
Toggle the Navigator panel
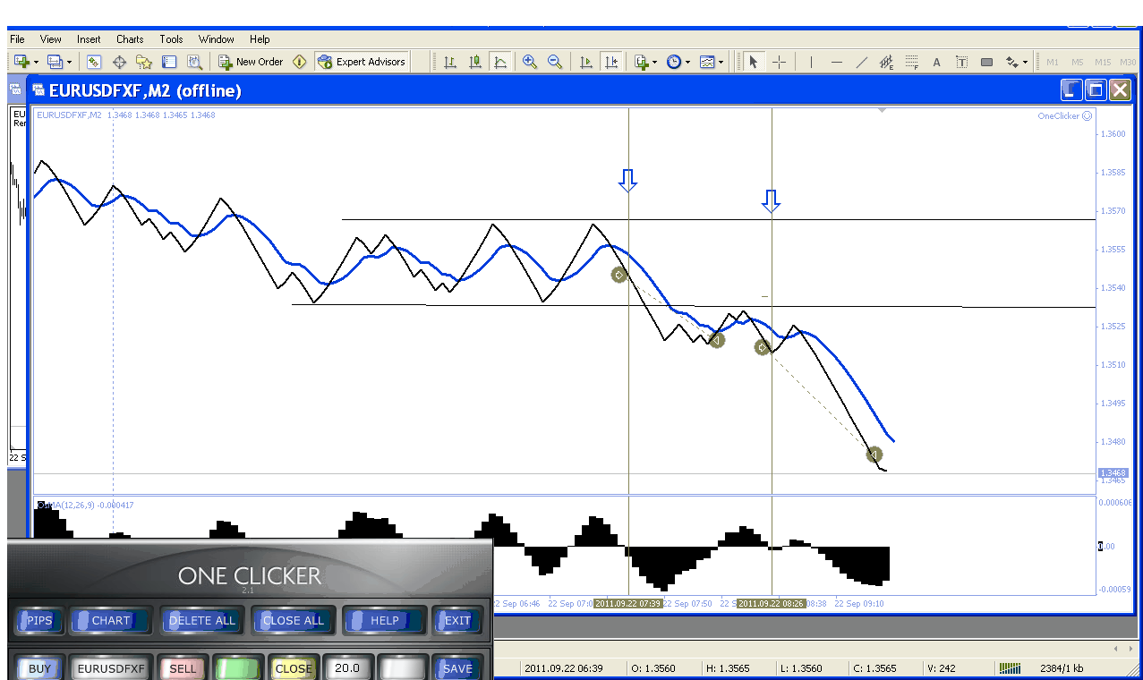pyautogui.click(x=144, y=62)
